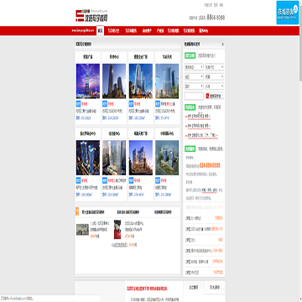
Task: Click the search text input field
Action: point(194,96)
